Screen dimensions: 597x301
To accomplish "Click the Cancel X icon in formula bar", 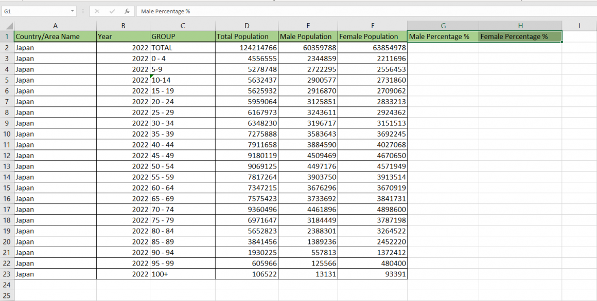I will 98,11.
